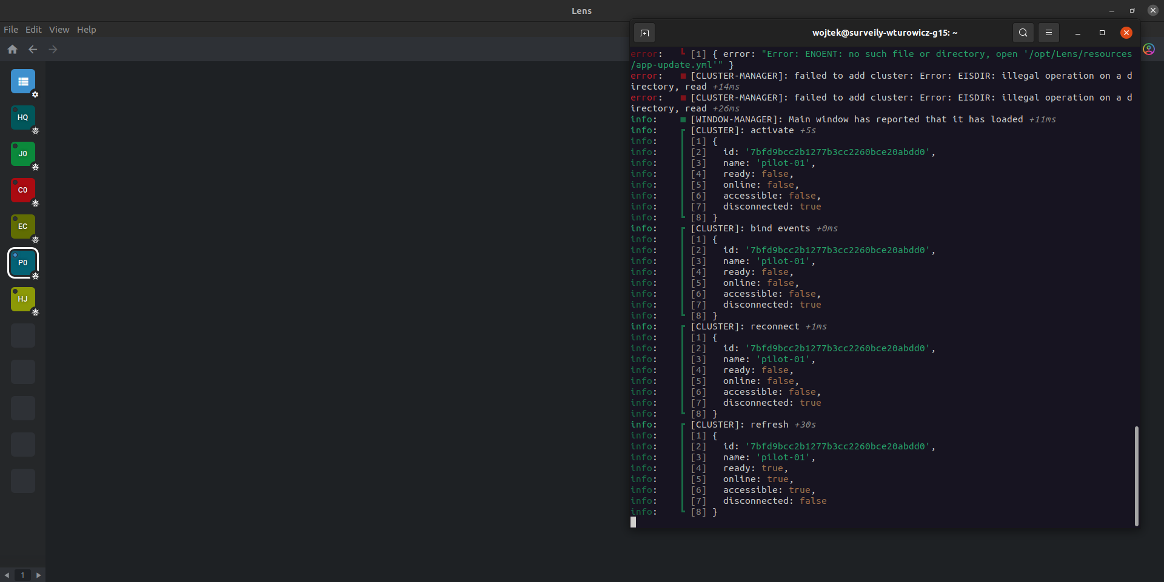This screenshot has height=582, width=1164.
Task: Click the terminal scrollbar
Action: (x=1137, y=476)
